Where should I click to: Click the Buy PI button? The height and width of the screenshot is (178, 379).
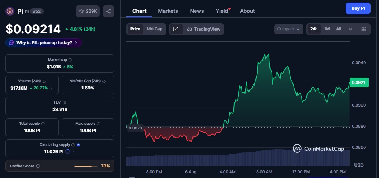[x=358, y=8]
